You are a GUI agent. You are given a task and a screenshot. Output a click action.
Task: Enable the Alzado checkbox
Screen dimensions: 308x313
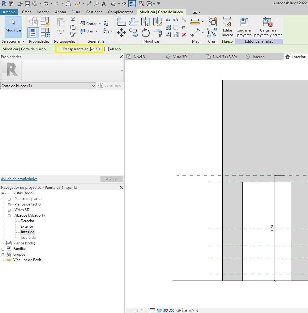(107, 49)
